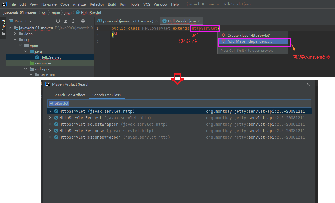The width and height of the screenshot is (335, 203).
Task: Open the Edit menu
Action: [x=22, y=4]
